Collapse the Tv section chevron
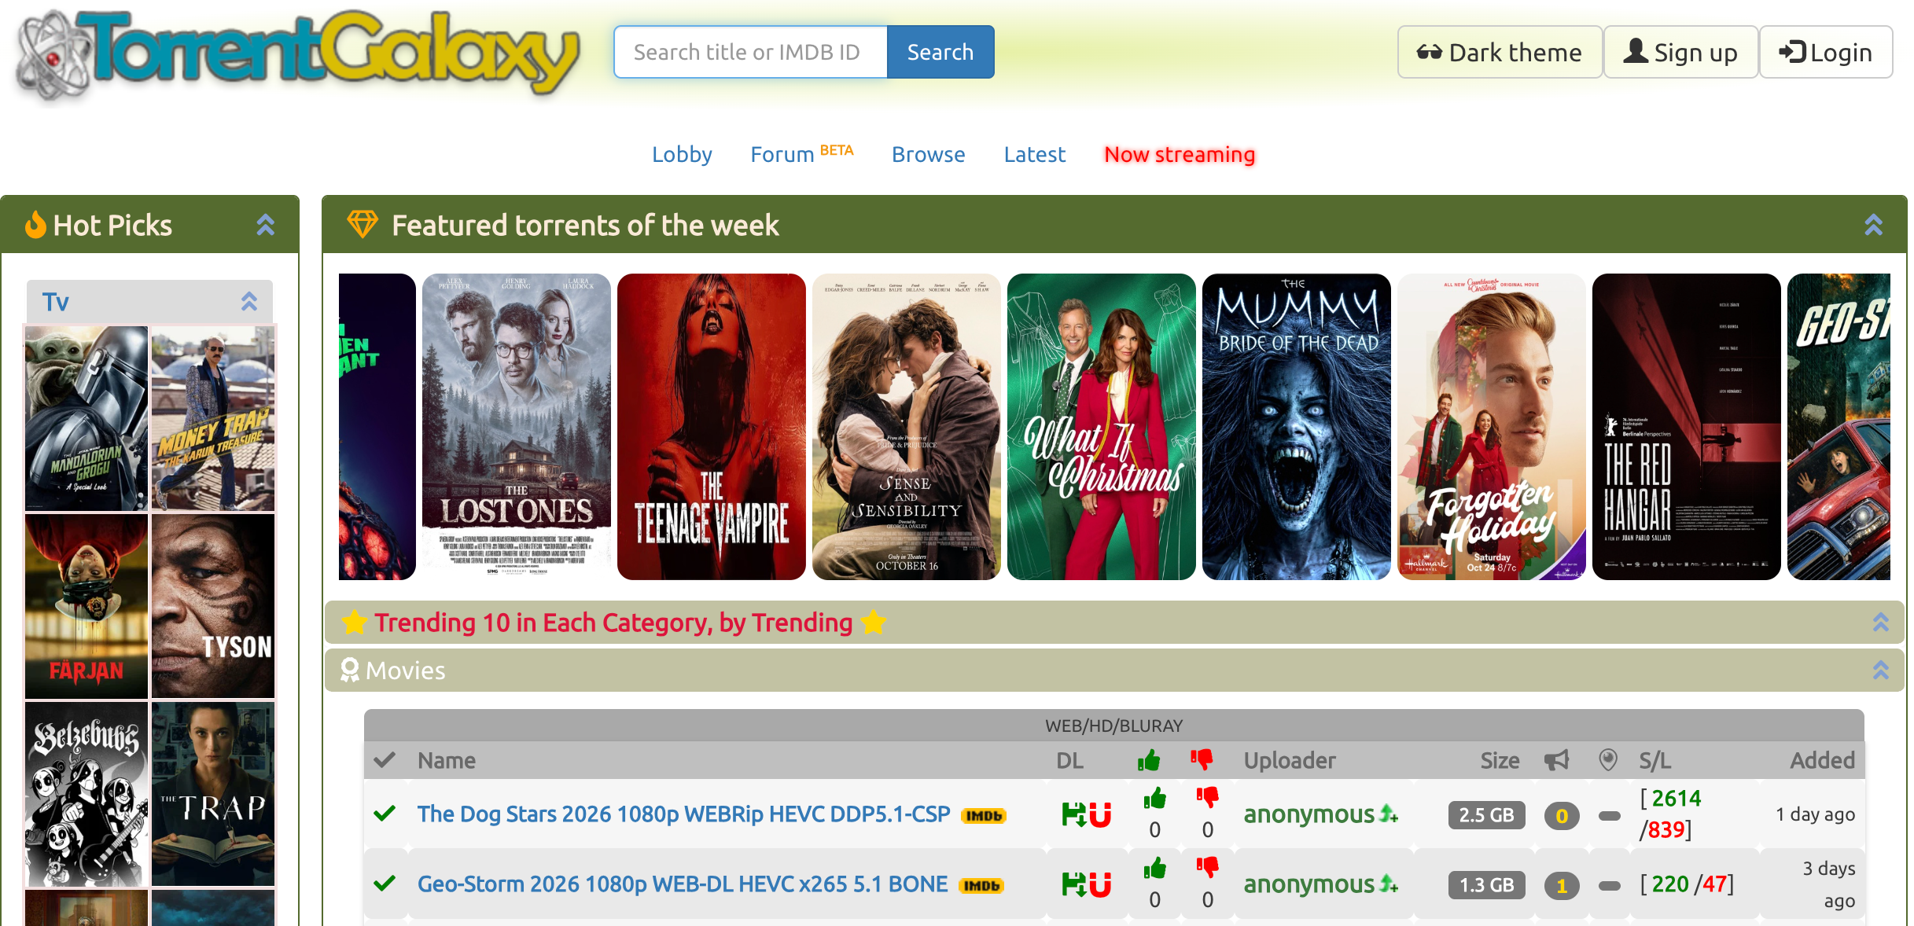 click(249, 301)
